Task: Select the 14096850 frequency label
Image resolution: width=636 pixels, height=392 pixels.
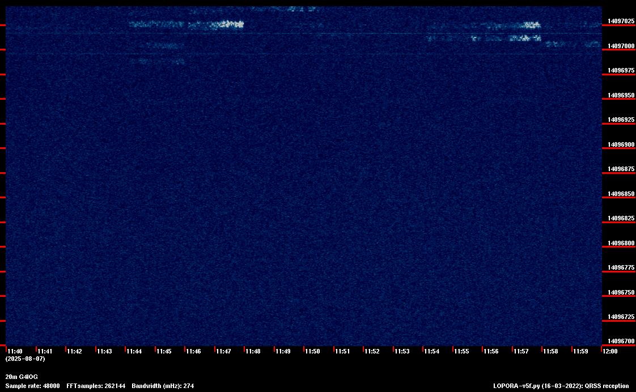Action: [621, 194]
